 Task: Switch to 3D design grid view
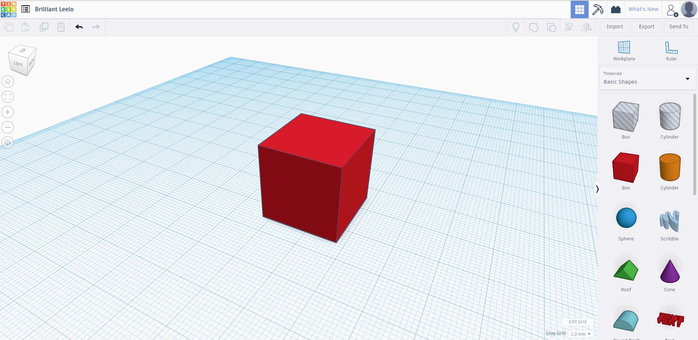579,9
